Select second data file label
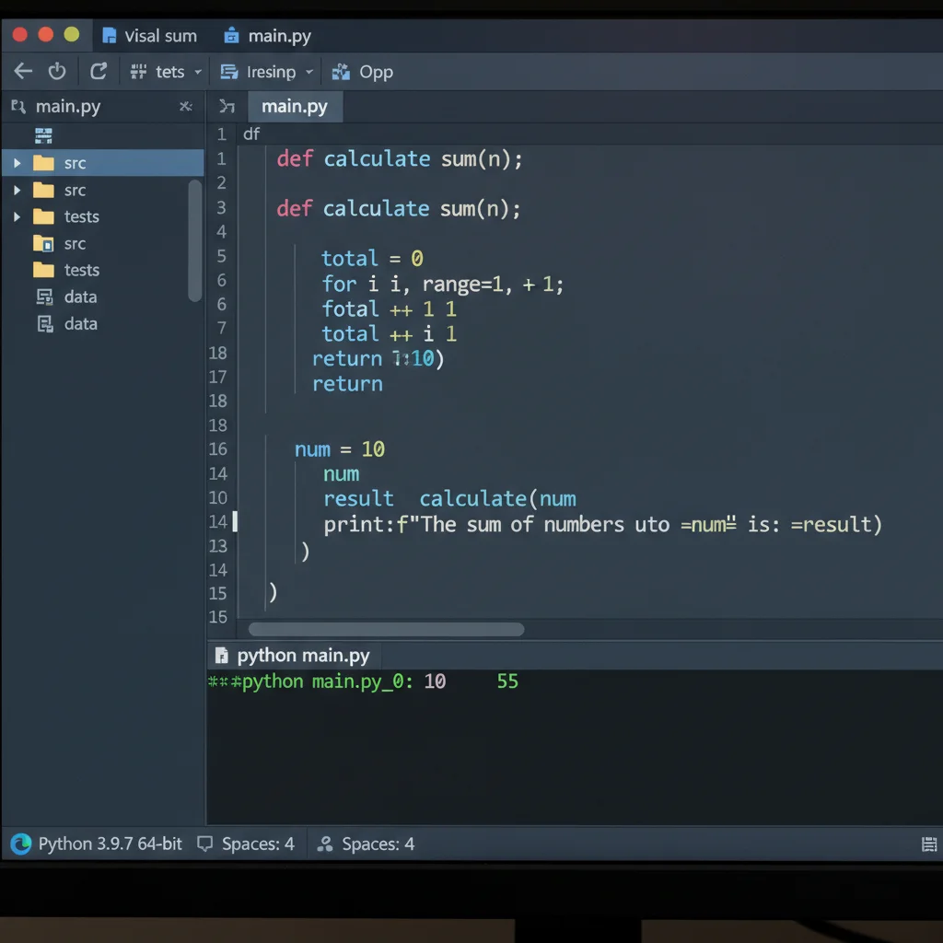Image resolution: width=943 pixels, height=943 pixels. pyautogui.click(x=81, y=324)
